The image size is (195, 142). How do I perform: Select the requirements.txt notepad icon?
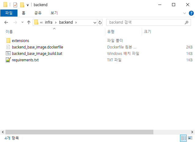tap(8, 60)
